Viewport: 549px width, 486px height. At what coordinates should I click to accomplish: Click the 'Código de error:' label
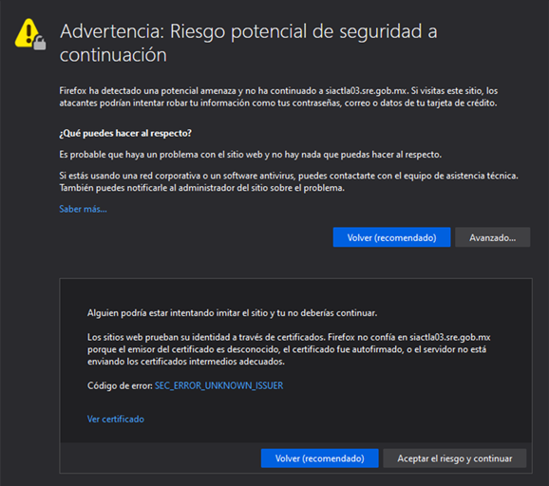tap(120, 385)
